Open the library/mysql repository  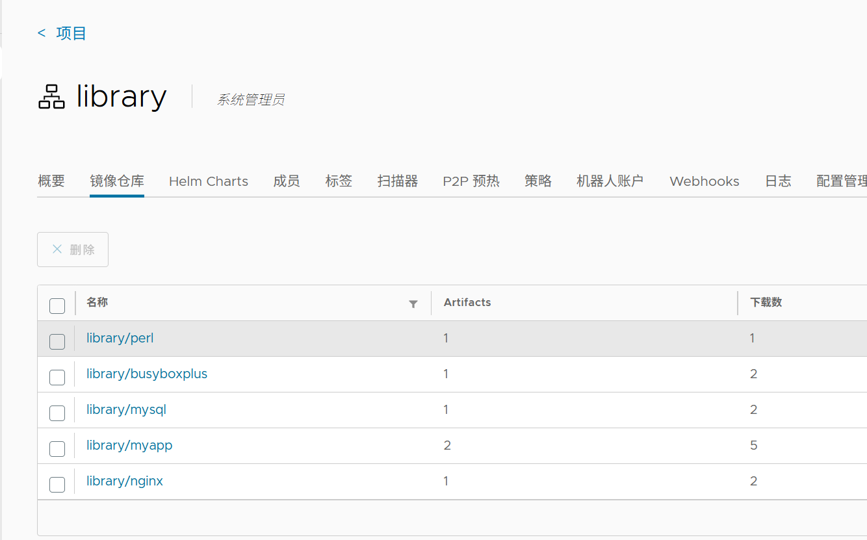(127, 409)
